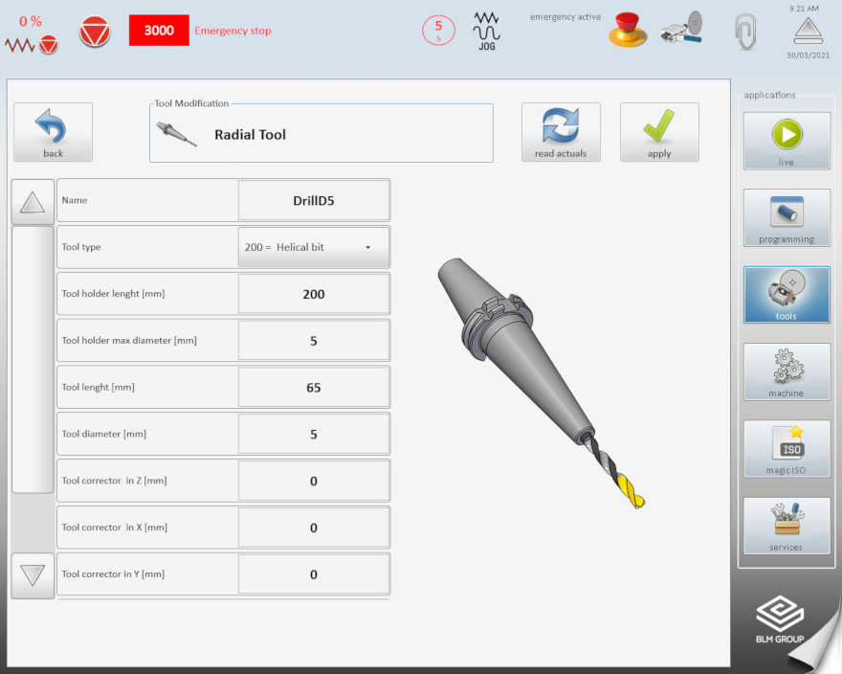Open the magicISO application
This screenshot has width=842, height=674.
787,448
